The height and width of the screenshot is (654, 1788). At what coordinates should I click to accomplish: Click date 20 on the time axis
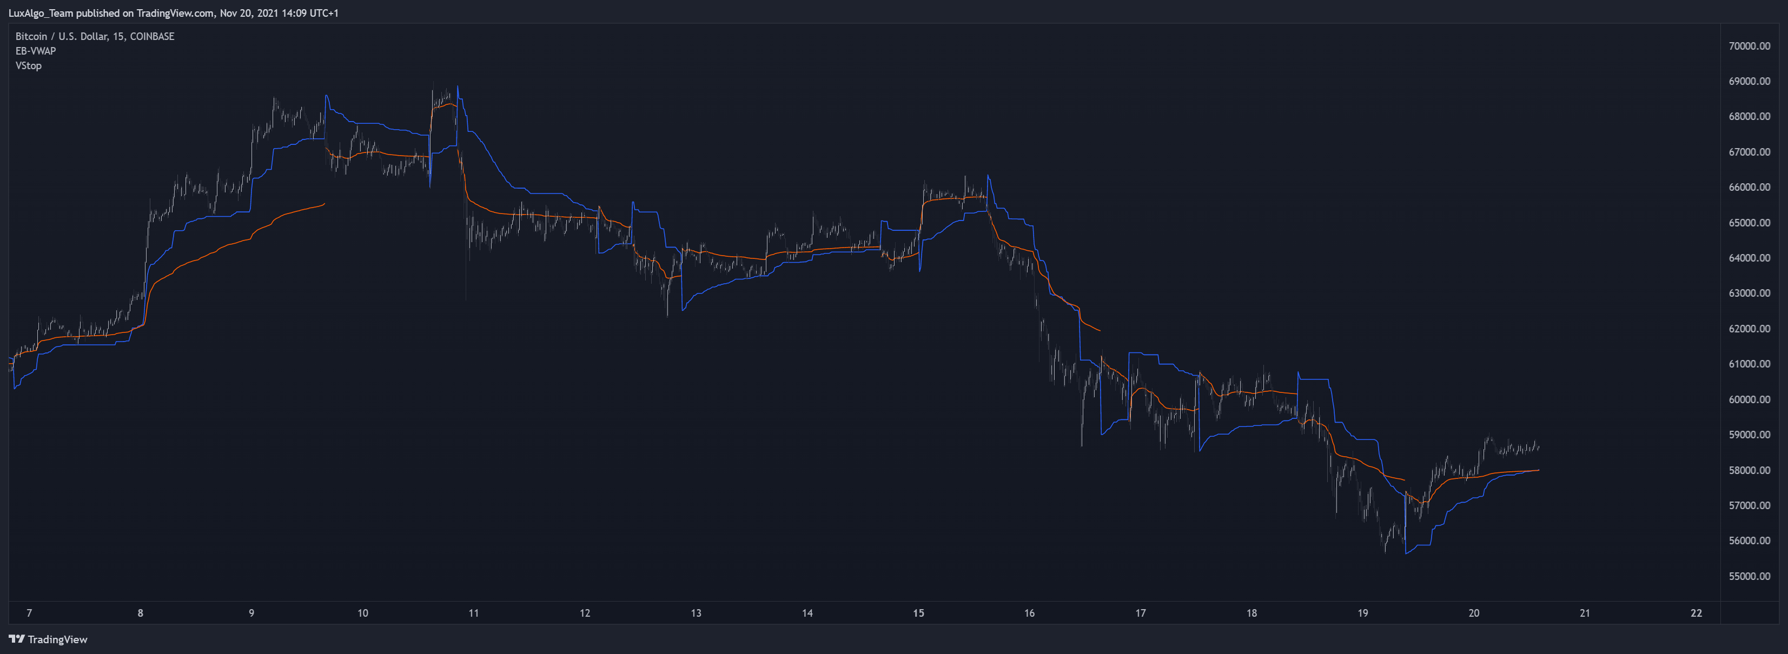1474,613
